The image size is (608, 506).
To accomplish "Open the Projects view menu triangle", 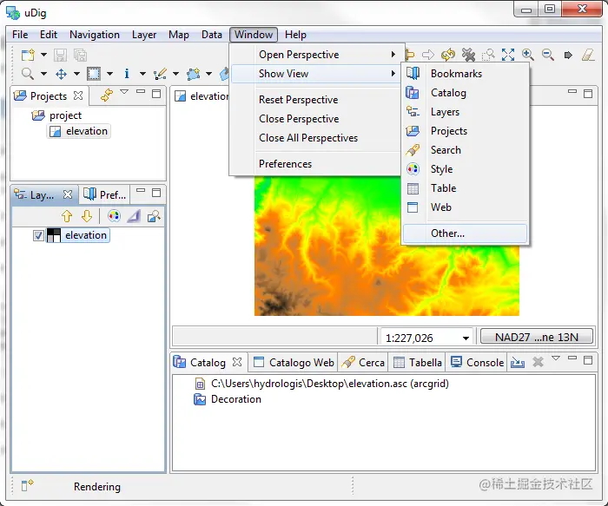I will [124, 92].
